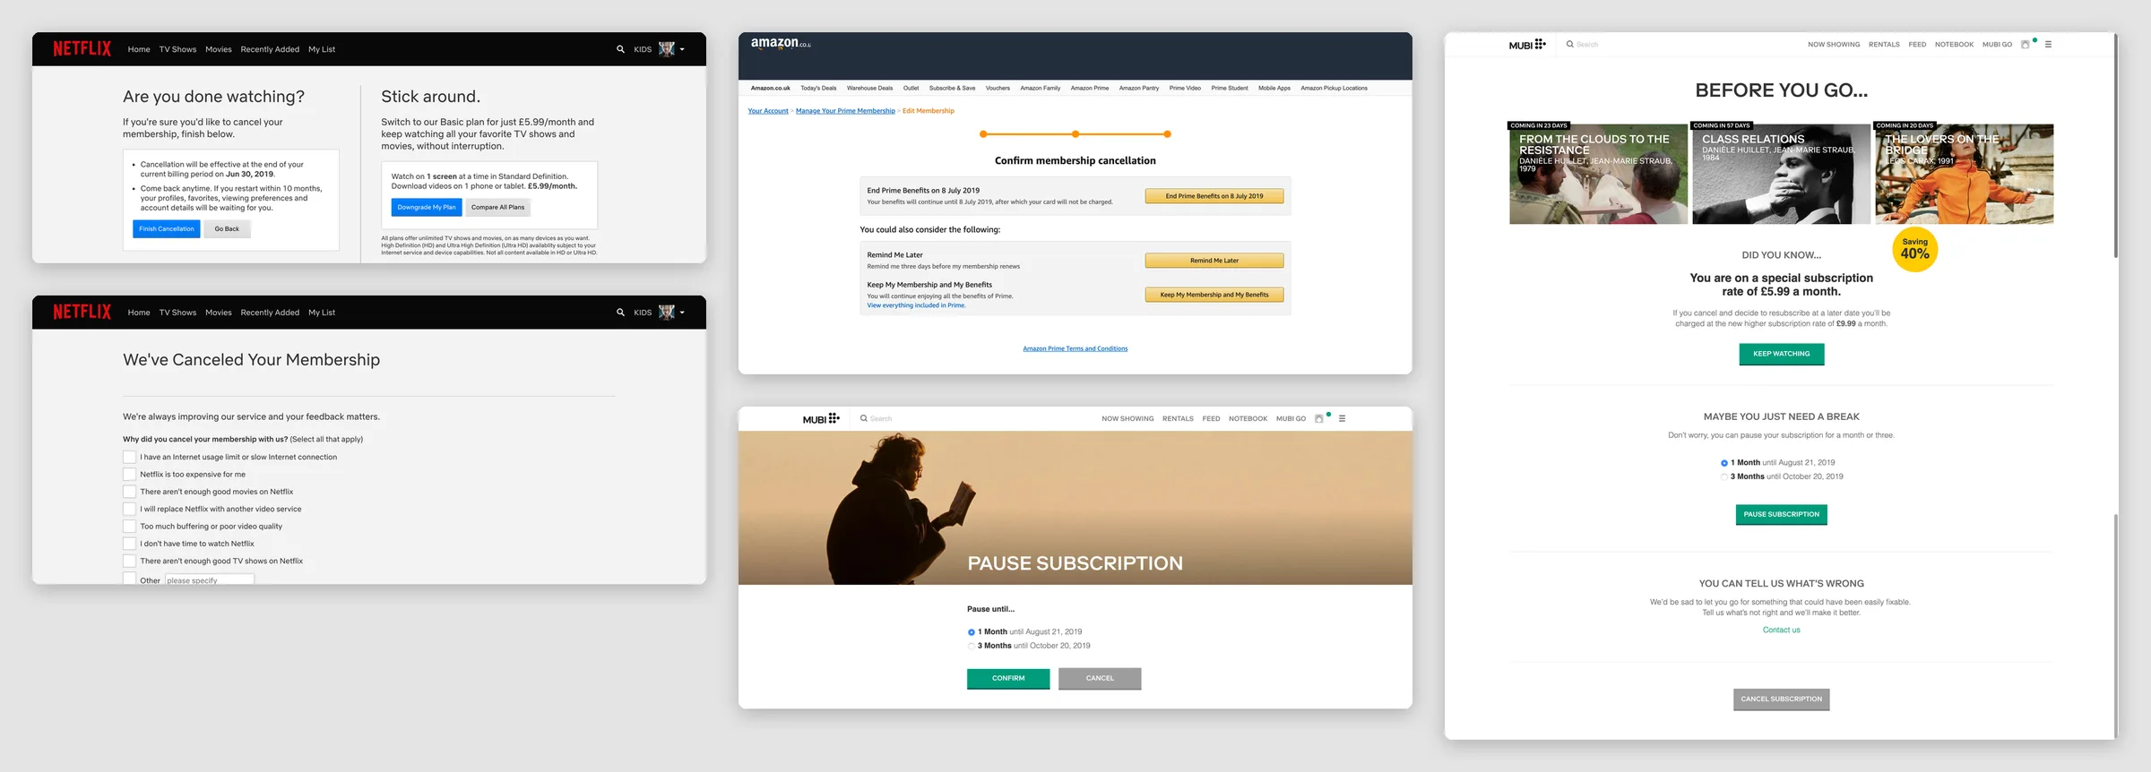2151x772 pixels.
Task: Tick 'I have an Internet usage limit' checkbox
Action: pyautogui.click(x=130, y=457)
